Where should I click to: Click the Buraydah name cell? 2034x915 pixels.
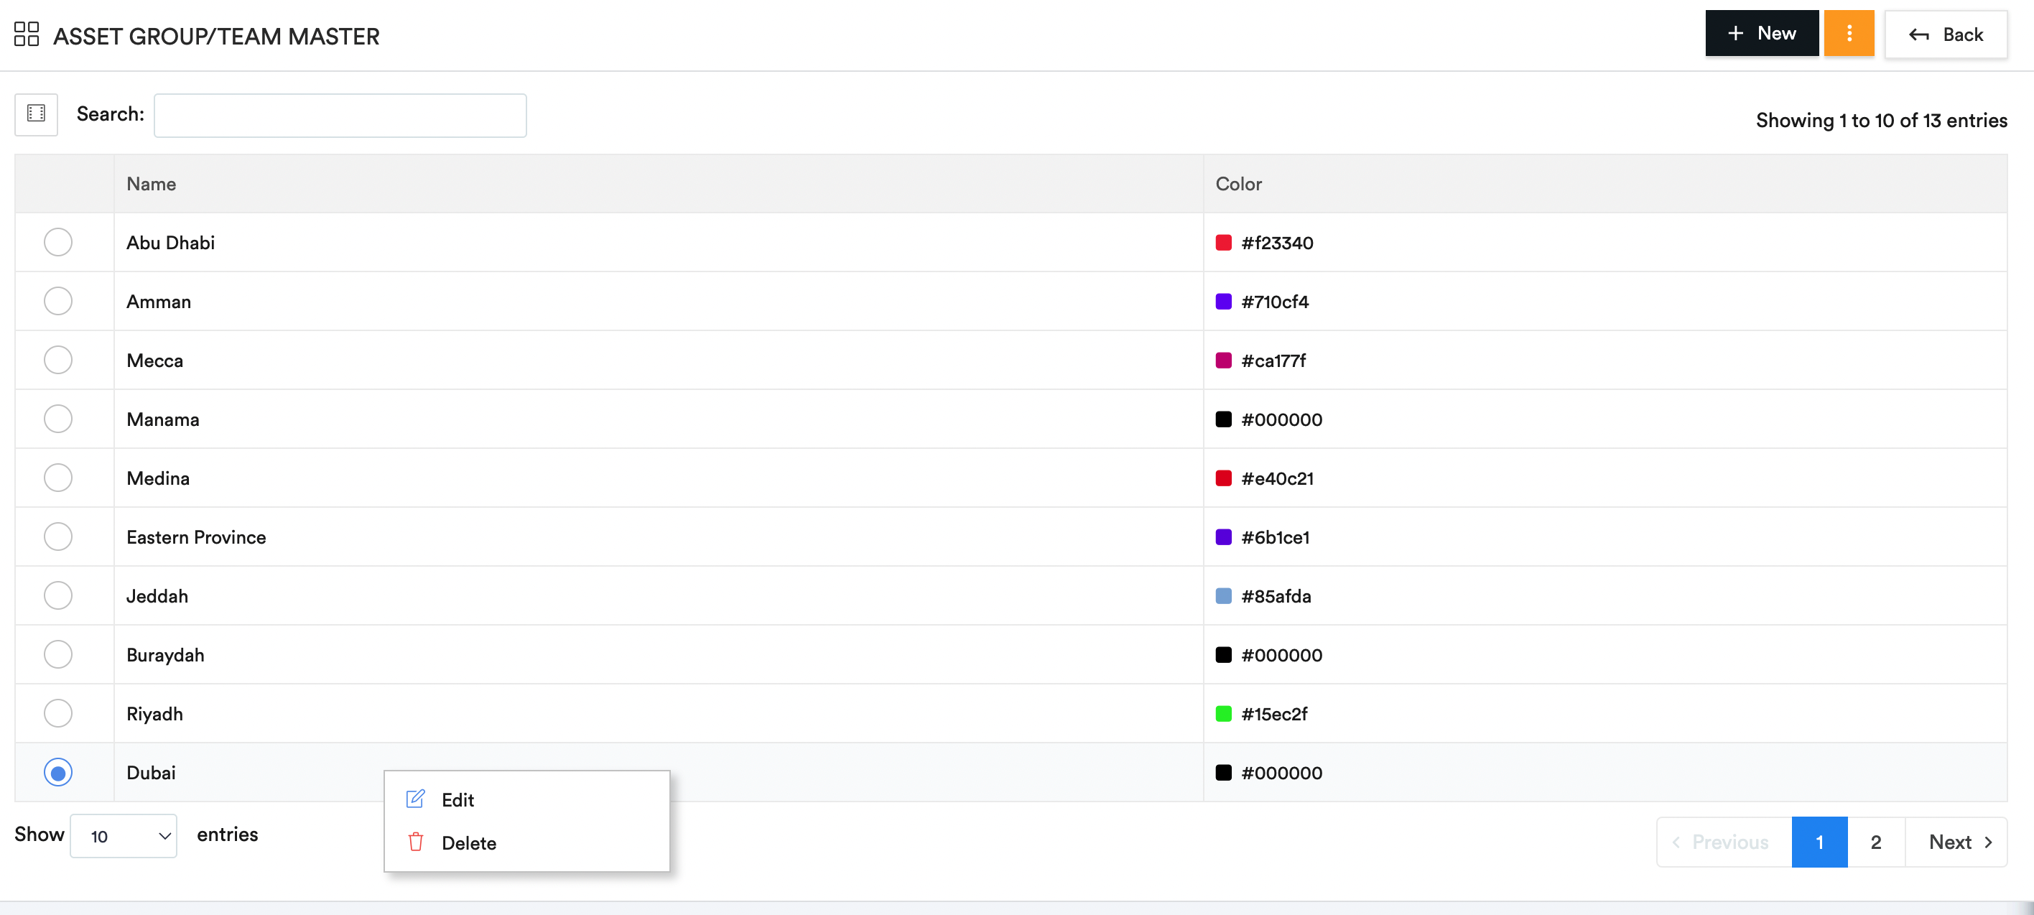tap(659, 654)
